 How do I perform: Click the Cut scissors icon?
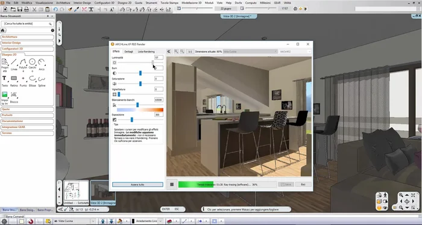[x=34, y=9]
